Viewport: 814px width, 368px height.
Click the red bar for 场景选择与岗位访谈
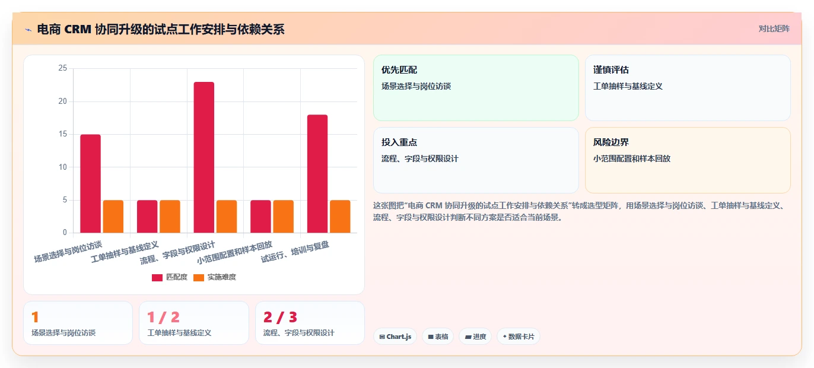pos(91,183)
